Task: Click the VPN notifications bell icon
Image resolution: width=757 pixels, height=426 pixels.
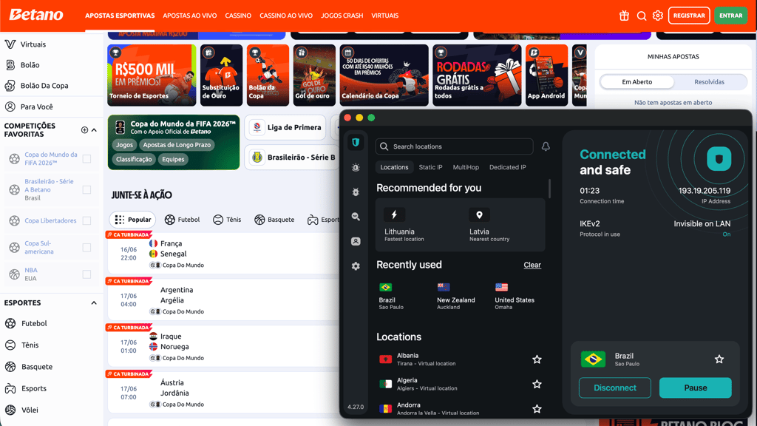Action: click(x=546, y=146)
